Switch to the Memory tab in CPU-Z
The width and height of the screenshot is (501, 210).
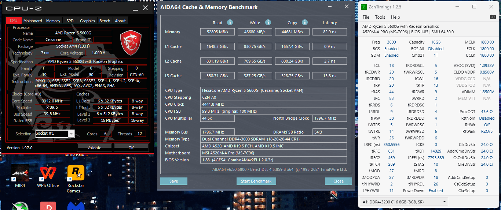pyautogui.click(x=53, y=21)
